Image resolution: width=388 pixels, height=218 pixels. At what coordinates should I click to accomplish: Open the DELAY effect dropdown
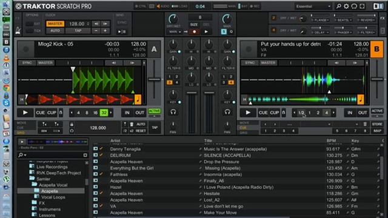(320, 32)
